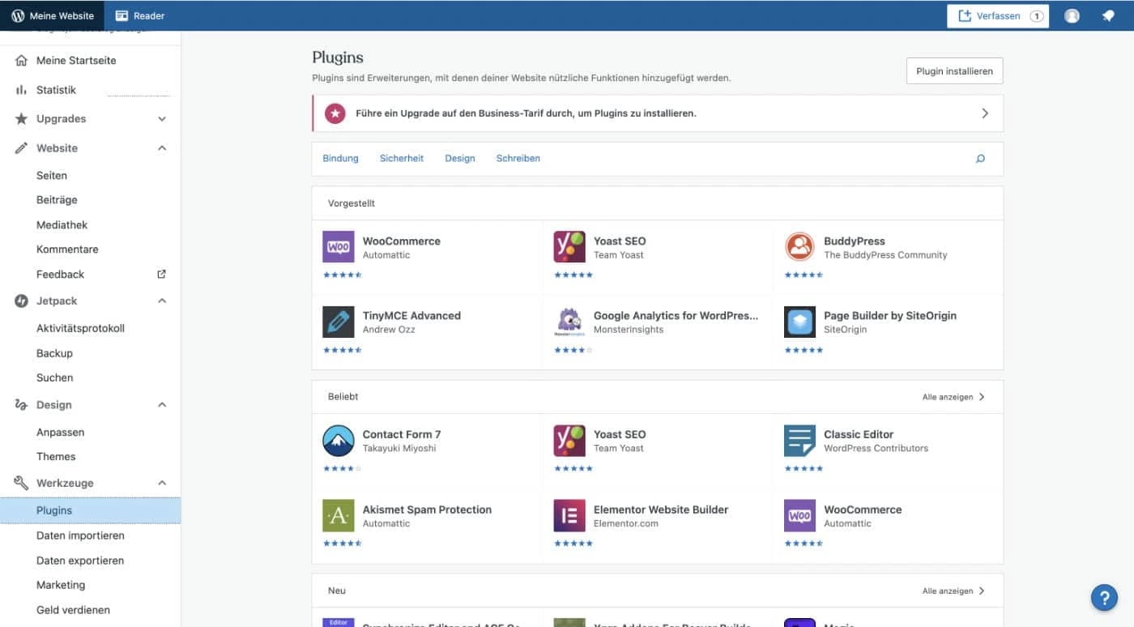1134x627 pixels.
Task: Open the Marketing menu entry
Action: (61, 584)
